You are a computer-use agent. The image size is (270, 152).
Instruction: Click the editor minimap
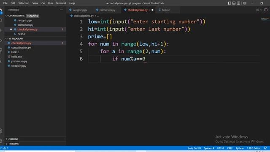click(265, 19)
